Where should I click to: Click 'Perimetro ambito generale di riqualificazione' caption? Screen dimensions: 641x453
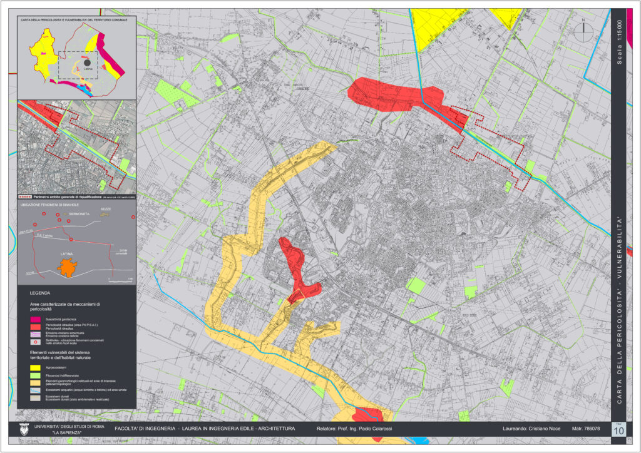click(68, 197)
